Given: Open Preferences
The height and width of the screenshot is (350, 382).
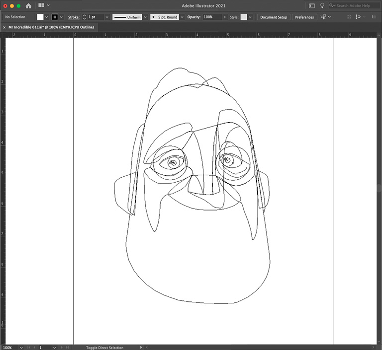Looking at the screenshot, I should coord(304,17).
